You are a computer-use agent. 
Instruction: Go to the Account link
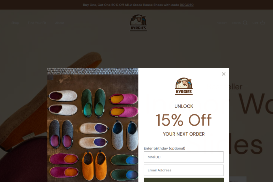pos(222,23)
